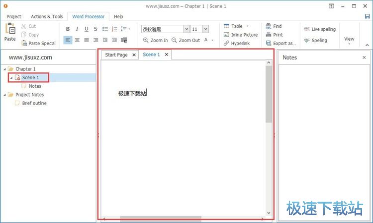Screen dimensions: 373x223
Task: Click the editor scroll up arrow
Action: click(269, 62)
